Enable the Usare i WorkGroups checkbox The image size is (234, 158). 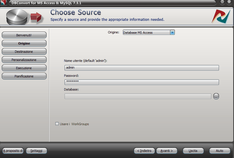click(x=57, y=124)
